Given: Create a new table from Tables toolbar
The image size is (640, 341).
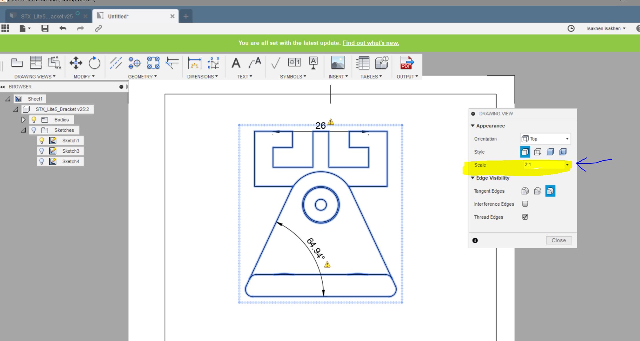Looking at the screenshot, I should point(362,63).
